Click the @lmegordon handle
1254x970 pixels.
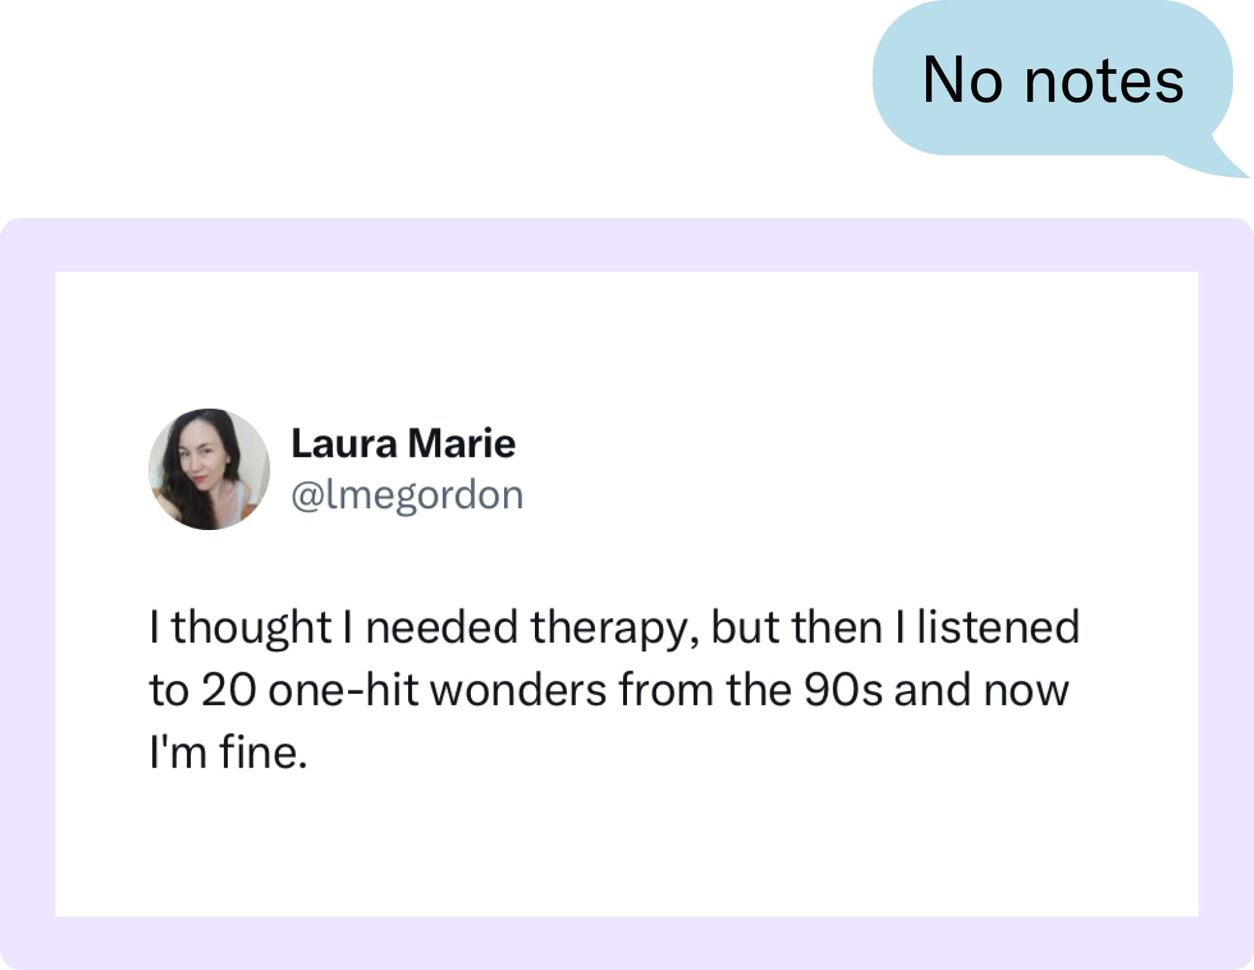[407, 495]
